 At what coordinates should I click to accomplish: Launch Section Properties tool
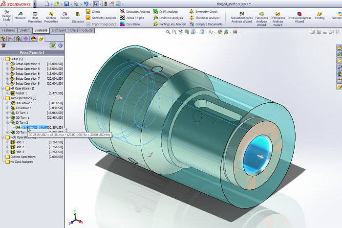(51, 18)
